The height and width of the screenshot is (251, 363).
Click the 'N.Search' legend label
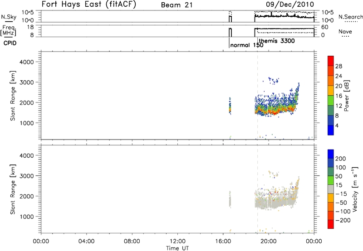pos(350,17)
